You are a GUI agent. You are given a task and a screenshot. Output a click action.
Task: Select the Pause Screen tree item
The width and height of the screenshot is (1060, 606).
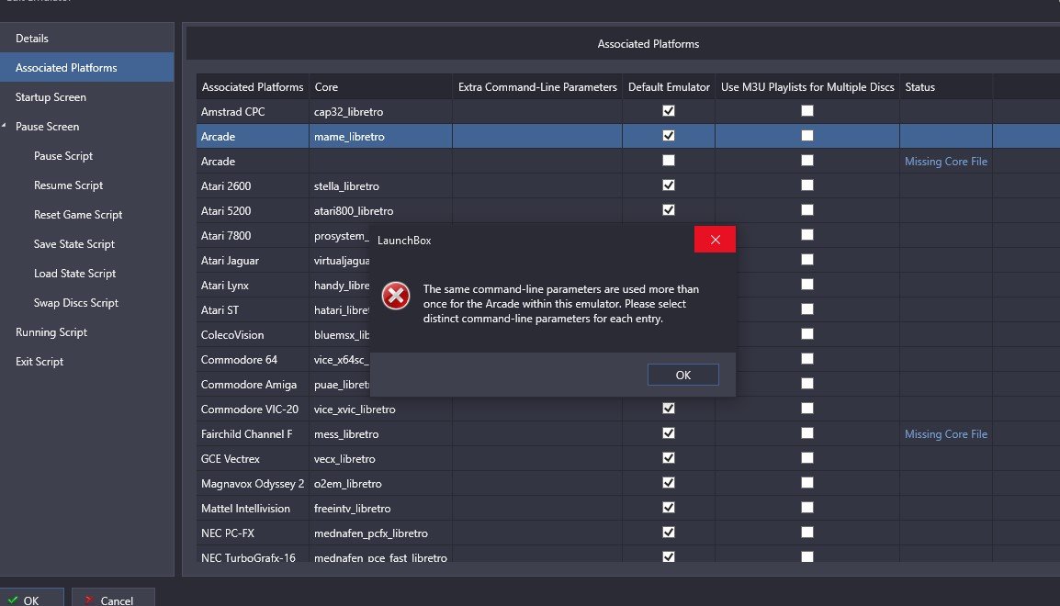tap(48, 127)
